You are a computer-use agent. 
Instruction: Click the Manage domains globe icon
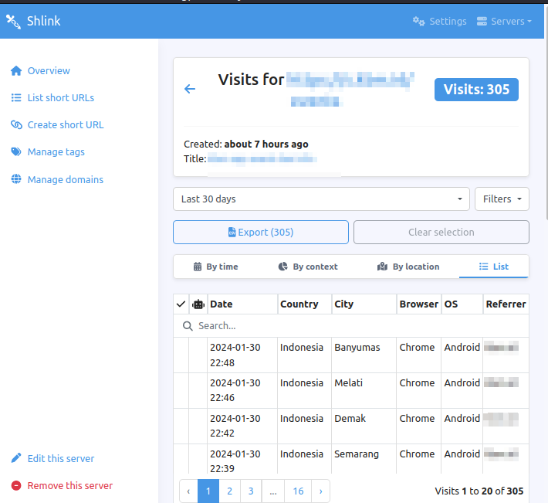pos(16,179)
